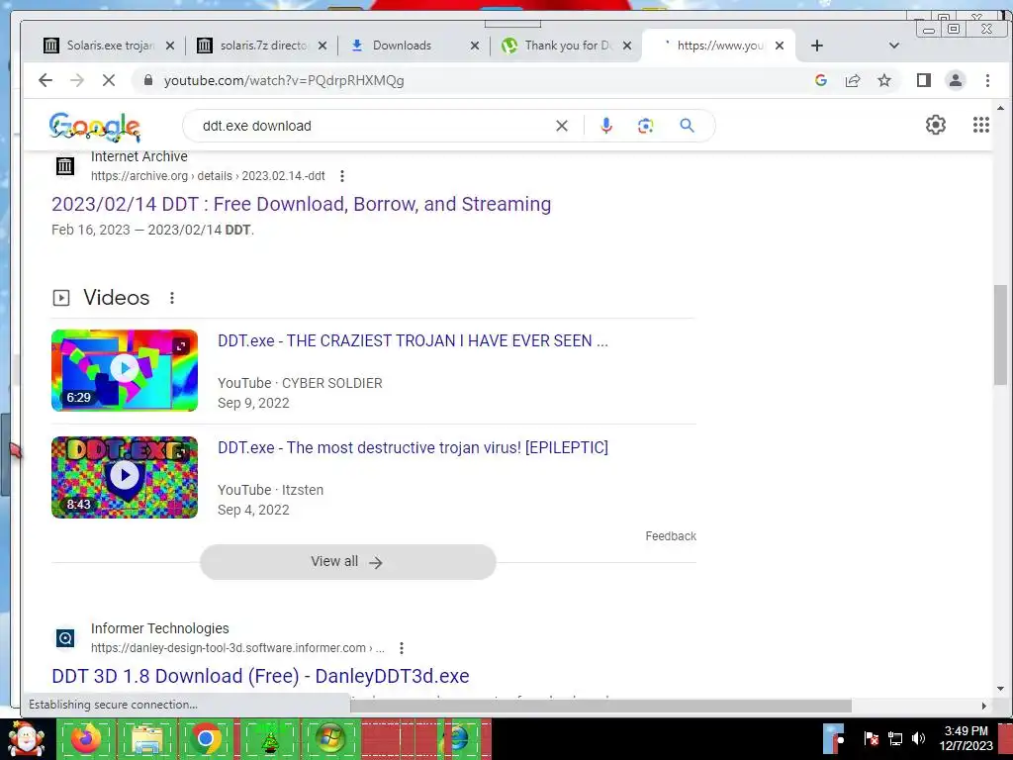Open Chrome from the taskbar

pos(206,738)
